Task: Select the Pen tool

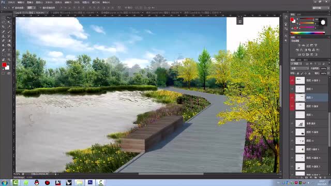Action: pyautogui.click(x=4, y=50)
